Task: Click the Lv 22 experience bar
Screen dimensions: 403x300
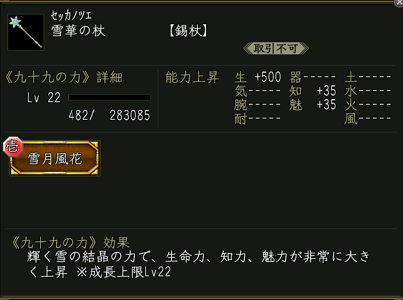Action: coord(109,97)
